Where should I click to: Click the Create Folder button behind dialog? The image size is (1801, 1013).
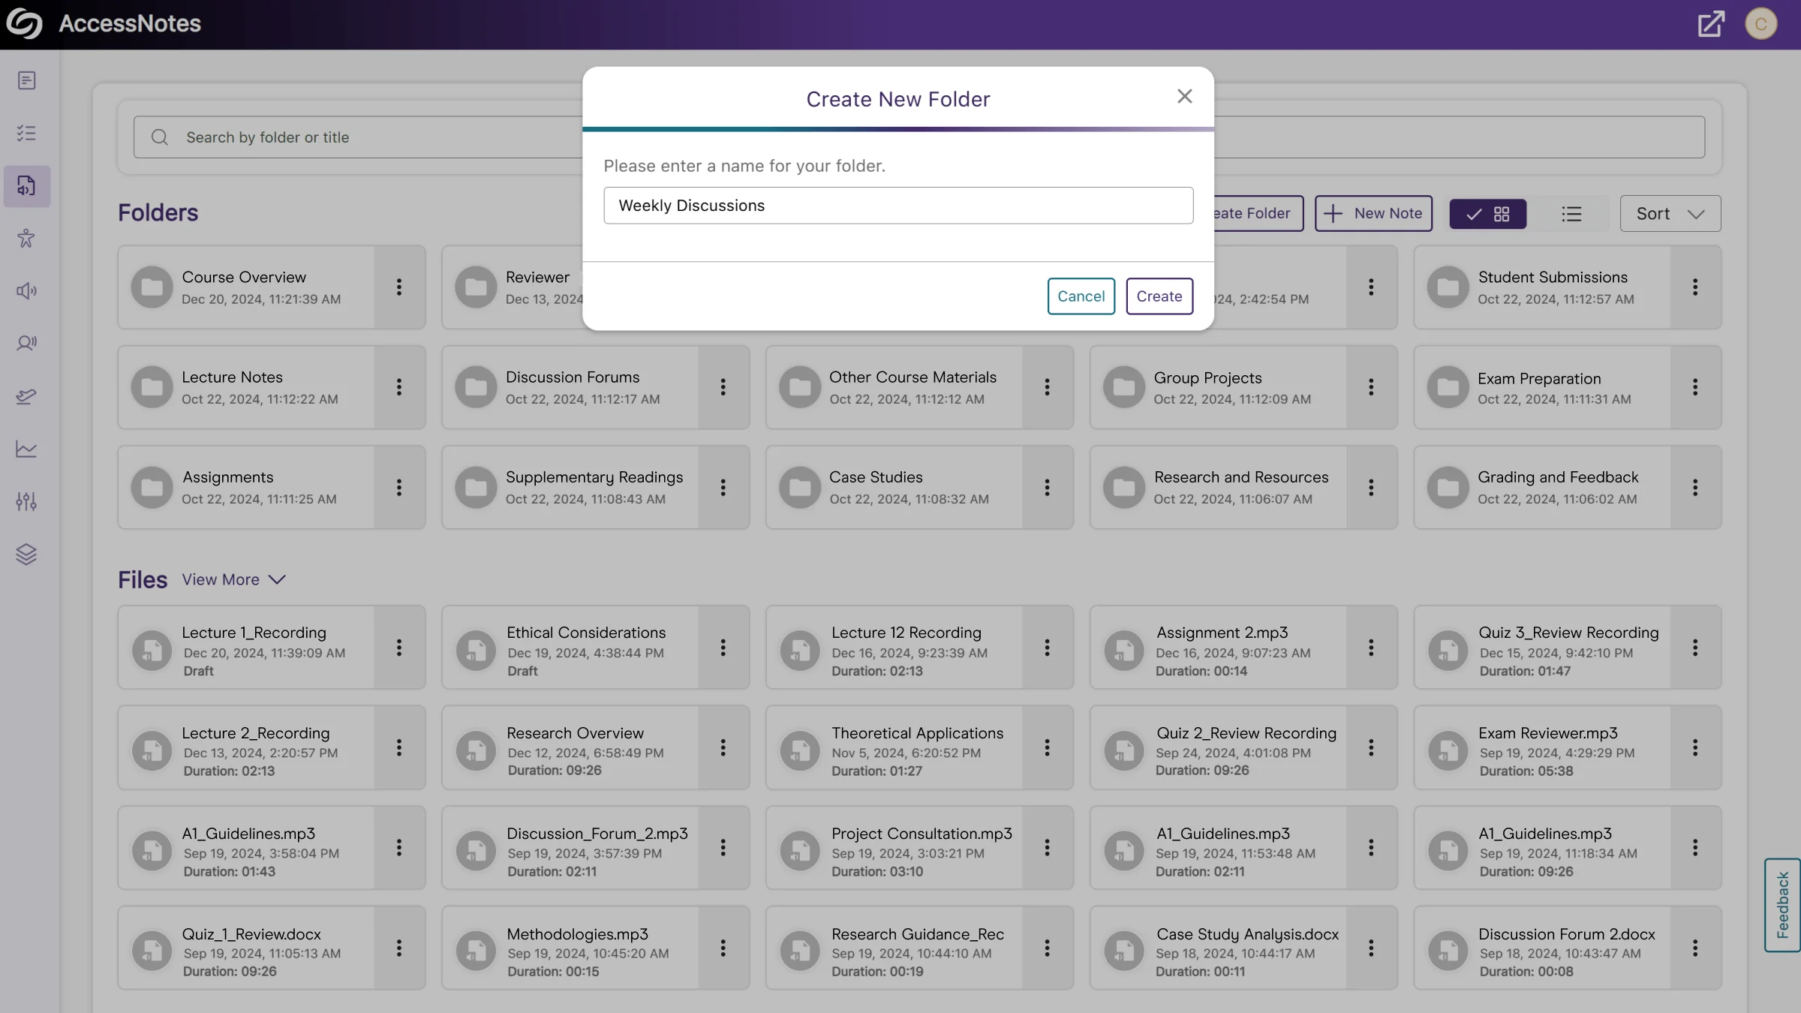click(x=1258, y=214)
